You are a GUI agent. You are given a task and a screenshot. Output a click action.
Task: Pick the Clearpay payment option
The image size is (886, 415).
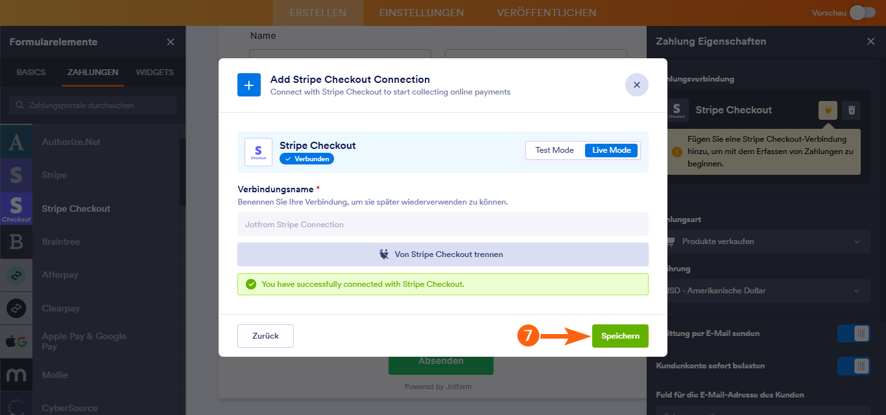point(60,308)
